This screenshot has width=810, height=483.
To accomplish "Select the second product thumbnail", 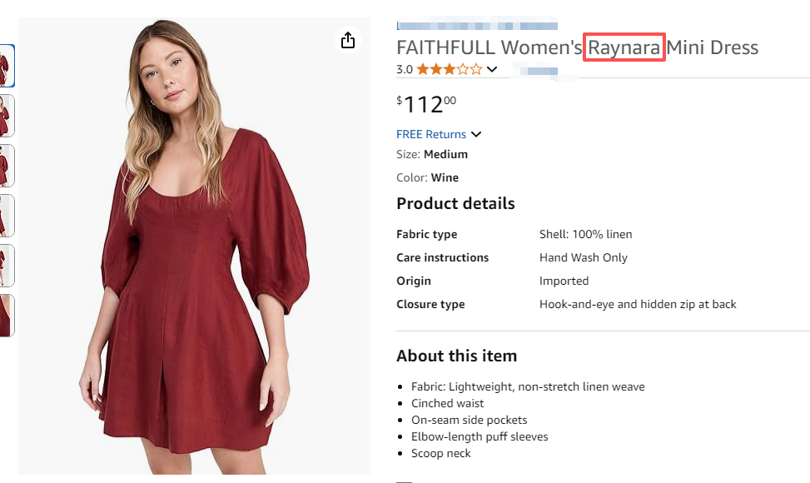I will point(7,116).
